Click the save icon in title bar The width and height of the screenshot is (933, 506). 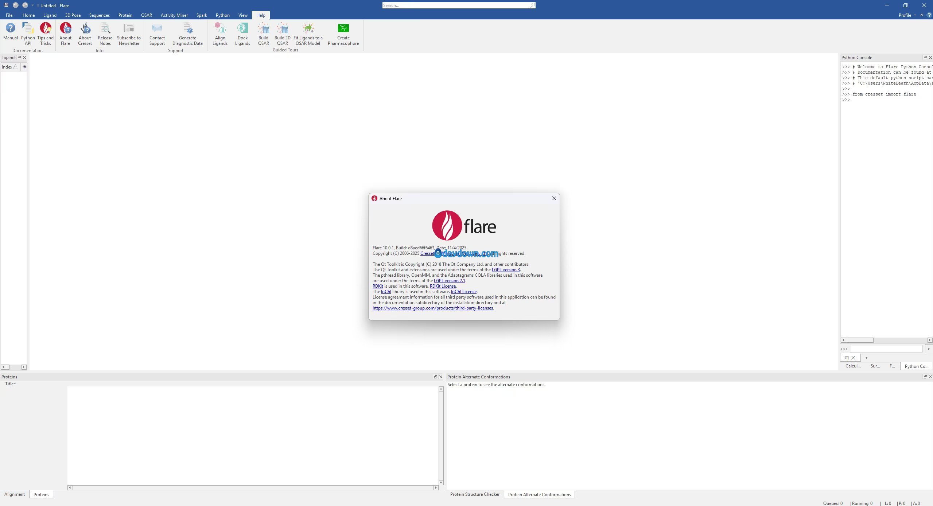tap(6, 5)
